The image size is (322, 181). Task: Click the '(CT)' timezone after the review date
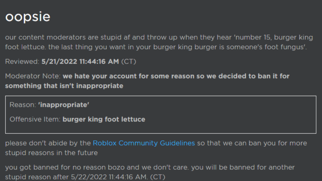(129, 62)
